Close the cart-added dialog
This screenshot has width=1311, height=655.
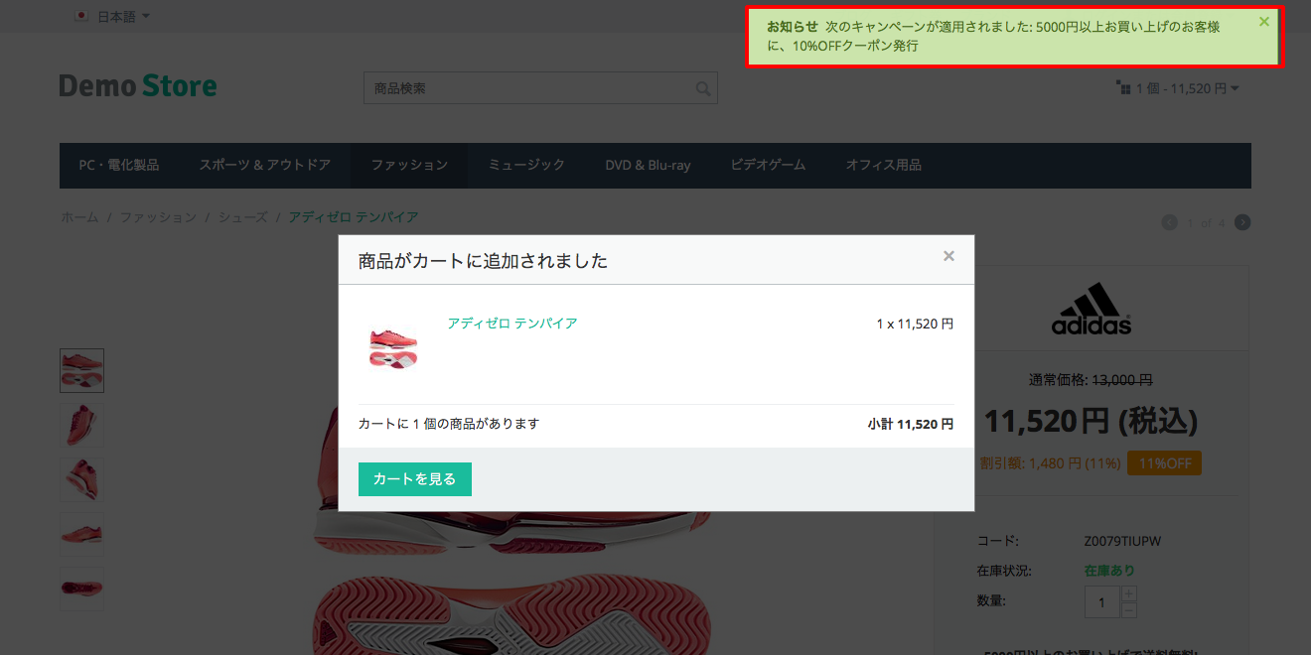948,256
